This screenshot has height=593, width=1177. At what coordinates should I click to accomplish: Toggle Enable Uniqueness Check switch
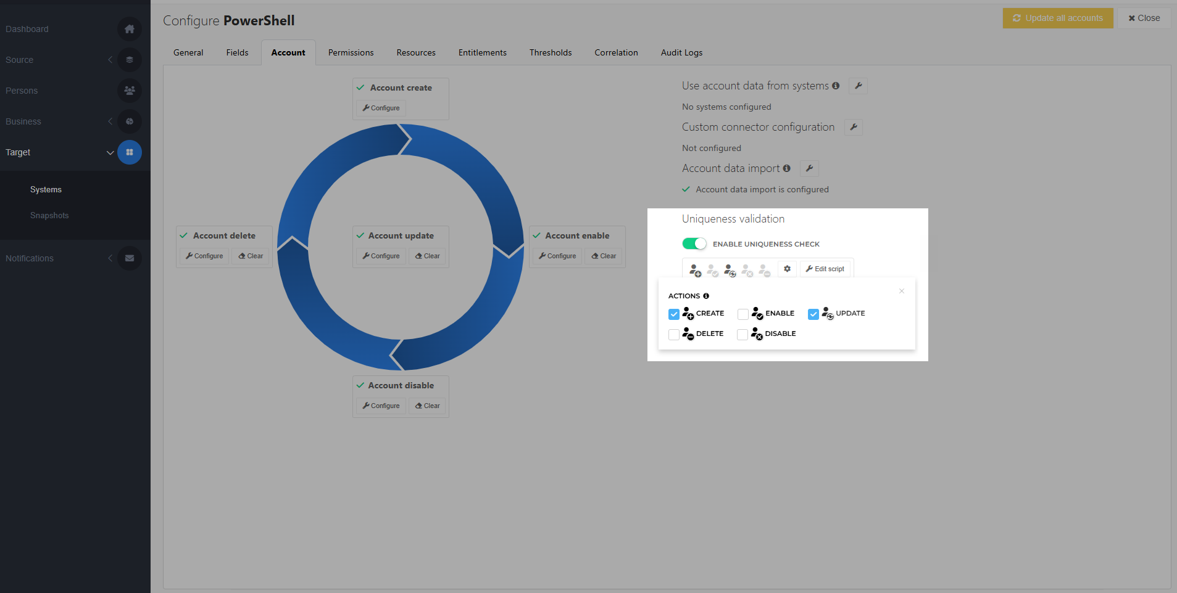point(694,243)
